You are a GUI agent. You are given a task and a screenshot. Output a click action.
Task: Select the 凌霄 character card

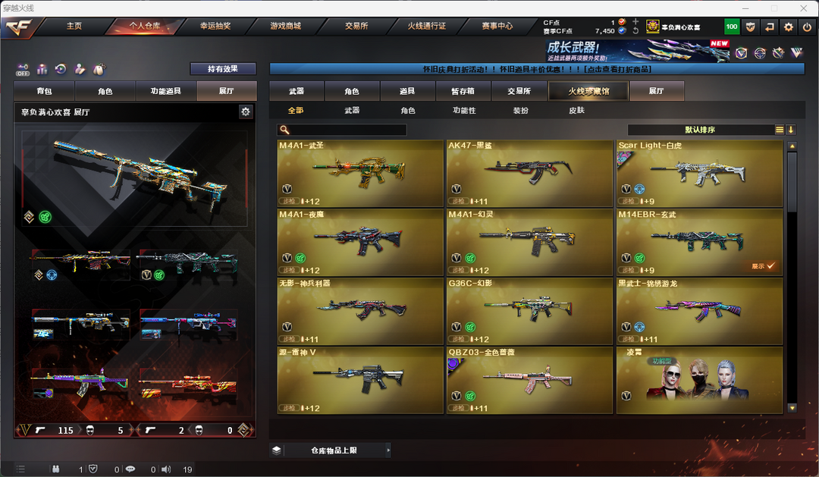(x=699, y=381)
